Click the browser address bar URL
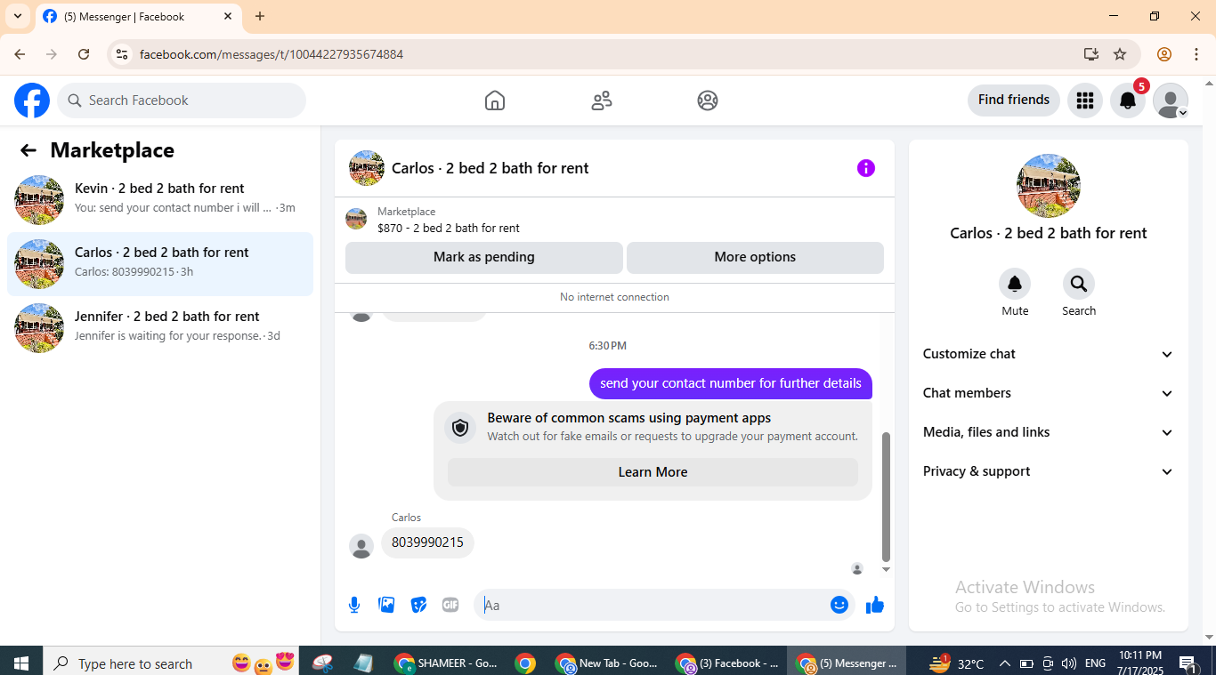The height and width of the screenshot is (675, 1216). 272,54
